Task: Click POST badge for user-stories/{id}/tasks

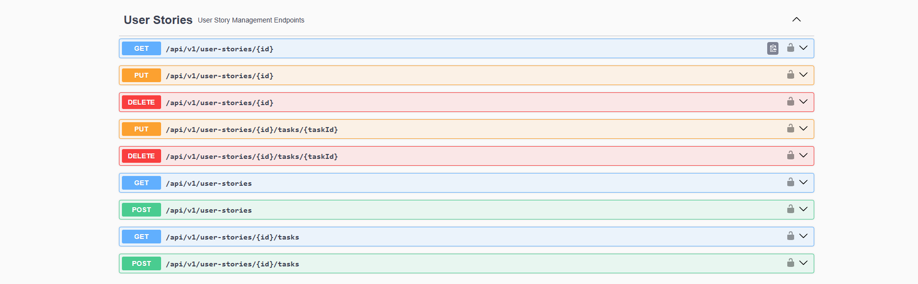Action: tap(141, 263)
